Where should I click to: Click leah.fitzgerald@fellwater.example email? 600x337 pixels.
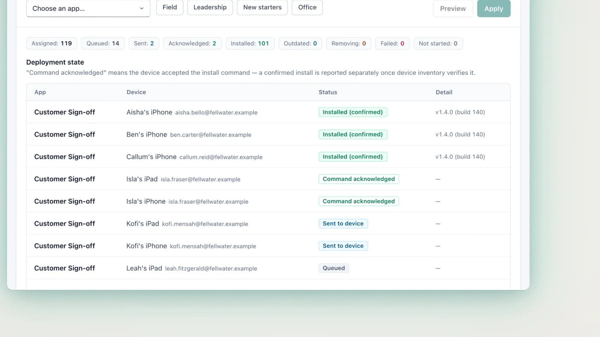pos(211,268)
